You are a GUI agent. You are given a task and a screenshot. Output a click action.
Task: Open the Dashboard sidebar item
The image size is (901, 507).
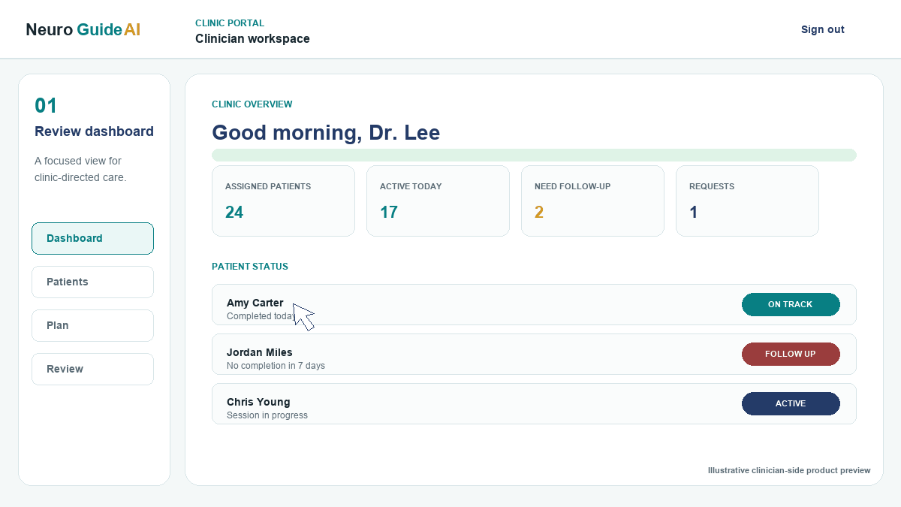point(92,238)
